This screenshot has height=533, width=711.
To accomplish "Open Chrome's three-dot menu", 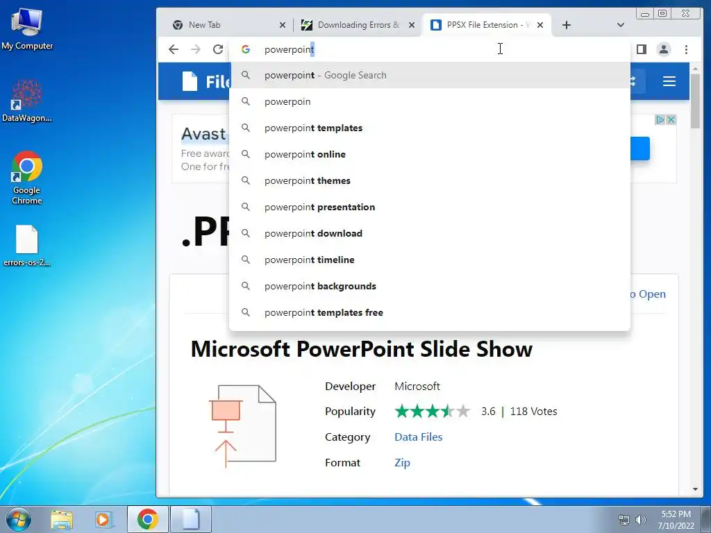I will pyautogui.click(x=686, y=49).
